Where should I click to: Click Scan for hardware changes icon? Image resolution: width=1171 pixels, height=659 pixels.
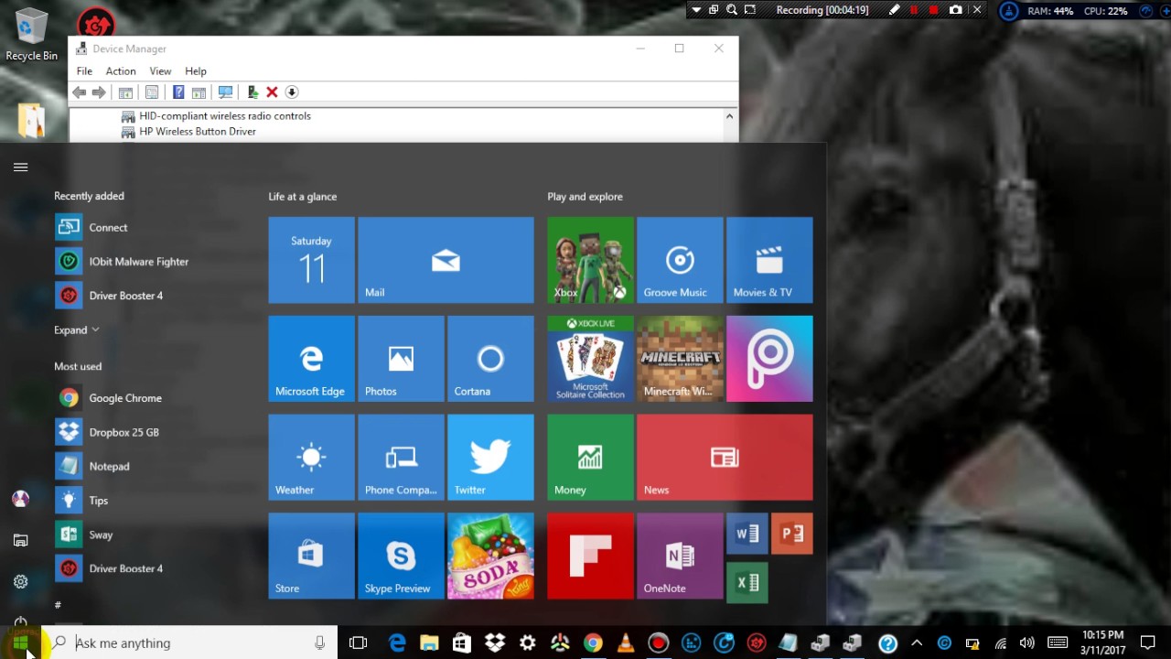click(224, 92)
